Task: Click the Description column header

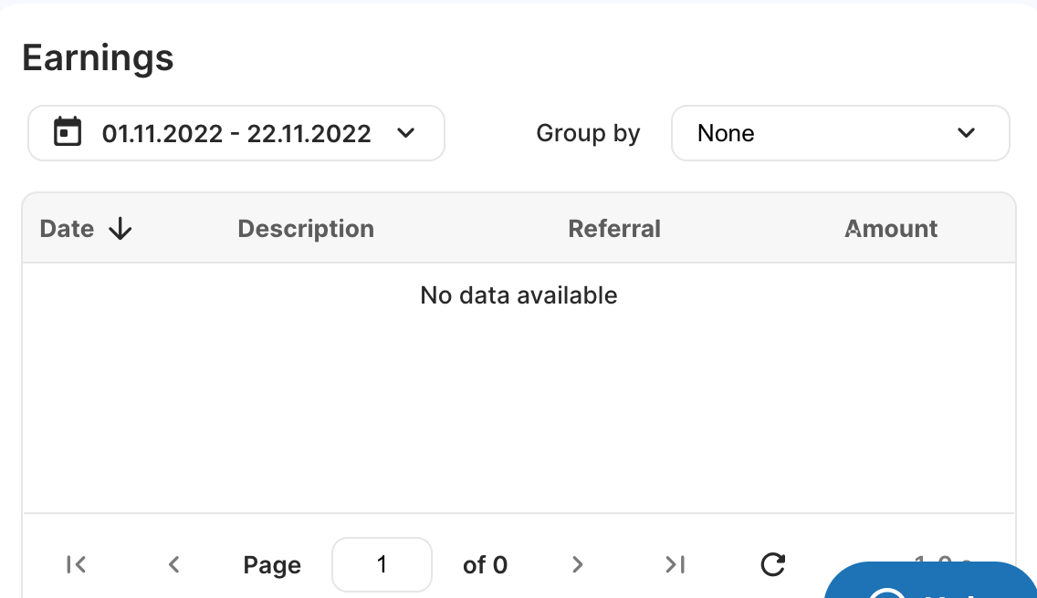Action: click(x=306, y=229)
